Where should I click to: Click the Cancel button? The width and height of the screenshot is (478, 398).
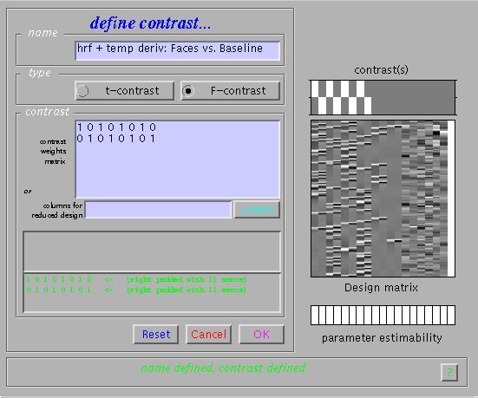click(x=208, y=335)
